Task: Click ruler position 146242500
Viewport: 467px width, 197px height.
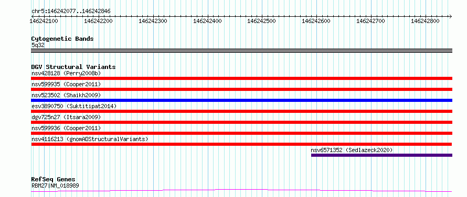Action: point(261,21)
